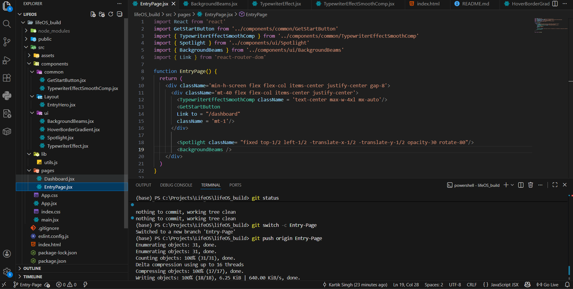The height and width of the screenshot is (289, 573).
Task: Split the editor right
Action: [554, 3]
